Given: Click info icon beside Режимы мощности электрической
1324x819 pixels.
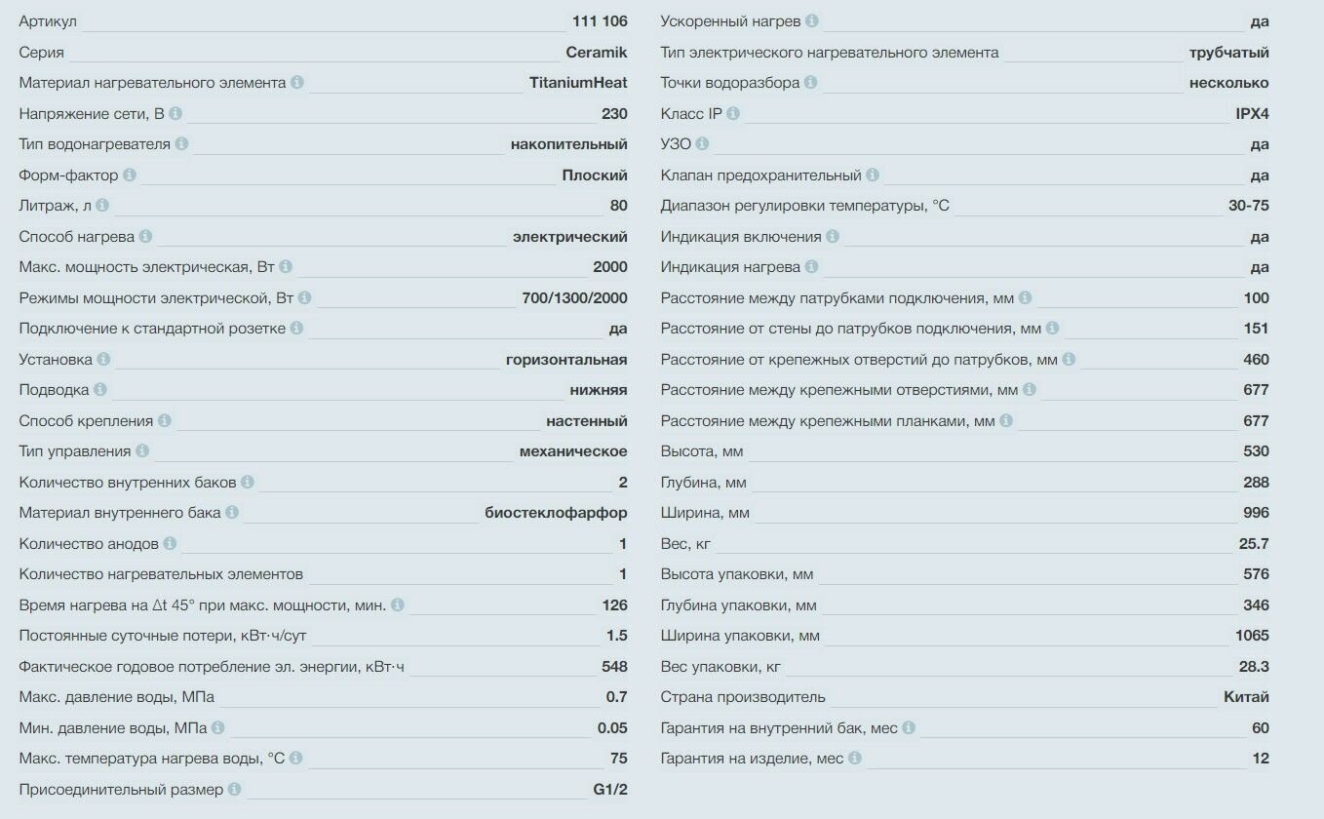Looking at the screenshot, I should (305, 298).
